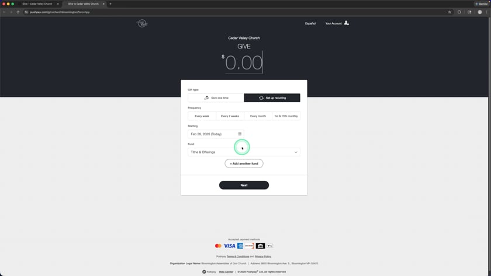The image size is (491, 276).
Task: View site info icon in address bar
Action: 26,12
